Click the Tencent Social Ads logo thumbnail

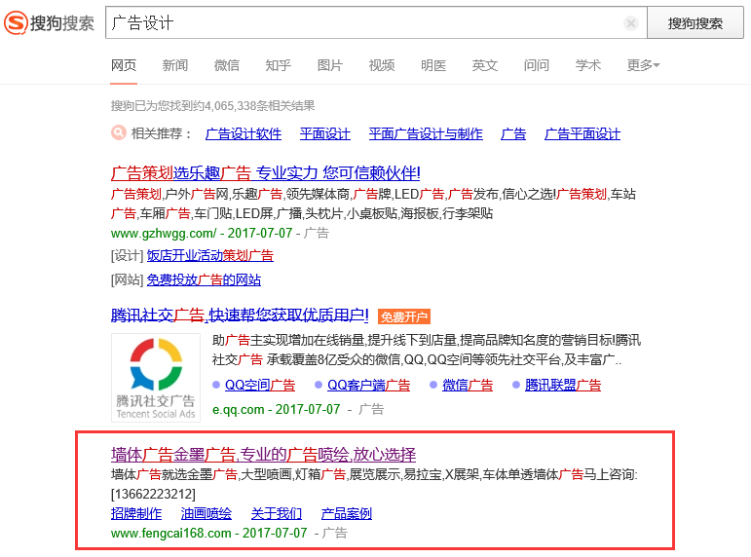pyautogui.click(x=156, y=378)
